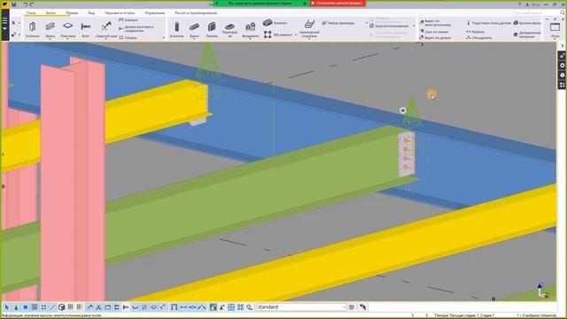Open the bottom side pane grid icon
This screenshot has width=567, height=319.
click(x=562, y=85)
